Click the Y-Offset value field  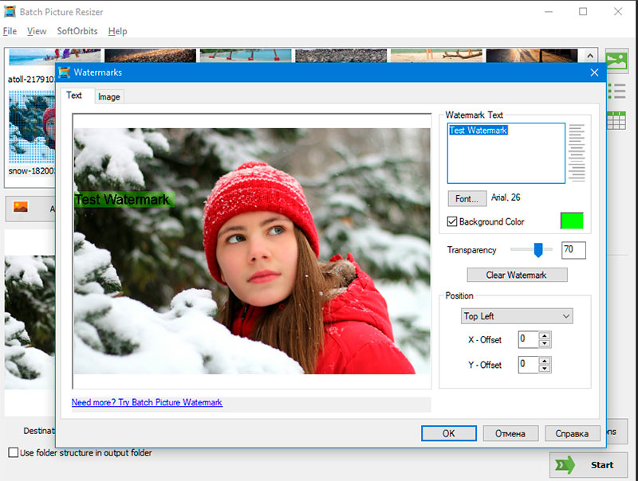(529, 365)
